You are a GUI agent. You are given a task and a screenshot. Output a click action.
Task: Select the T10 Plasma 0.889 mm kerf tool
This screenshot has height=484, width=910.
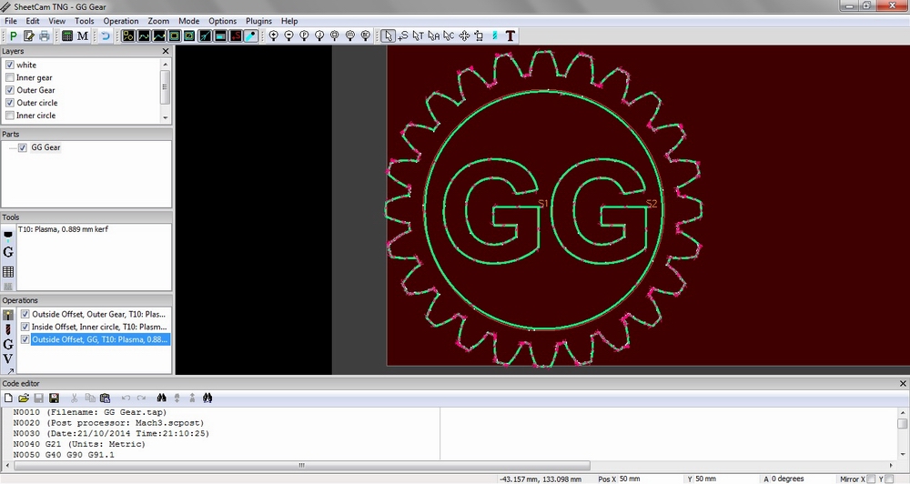64,229
